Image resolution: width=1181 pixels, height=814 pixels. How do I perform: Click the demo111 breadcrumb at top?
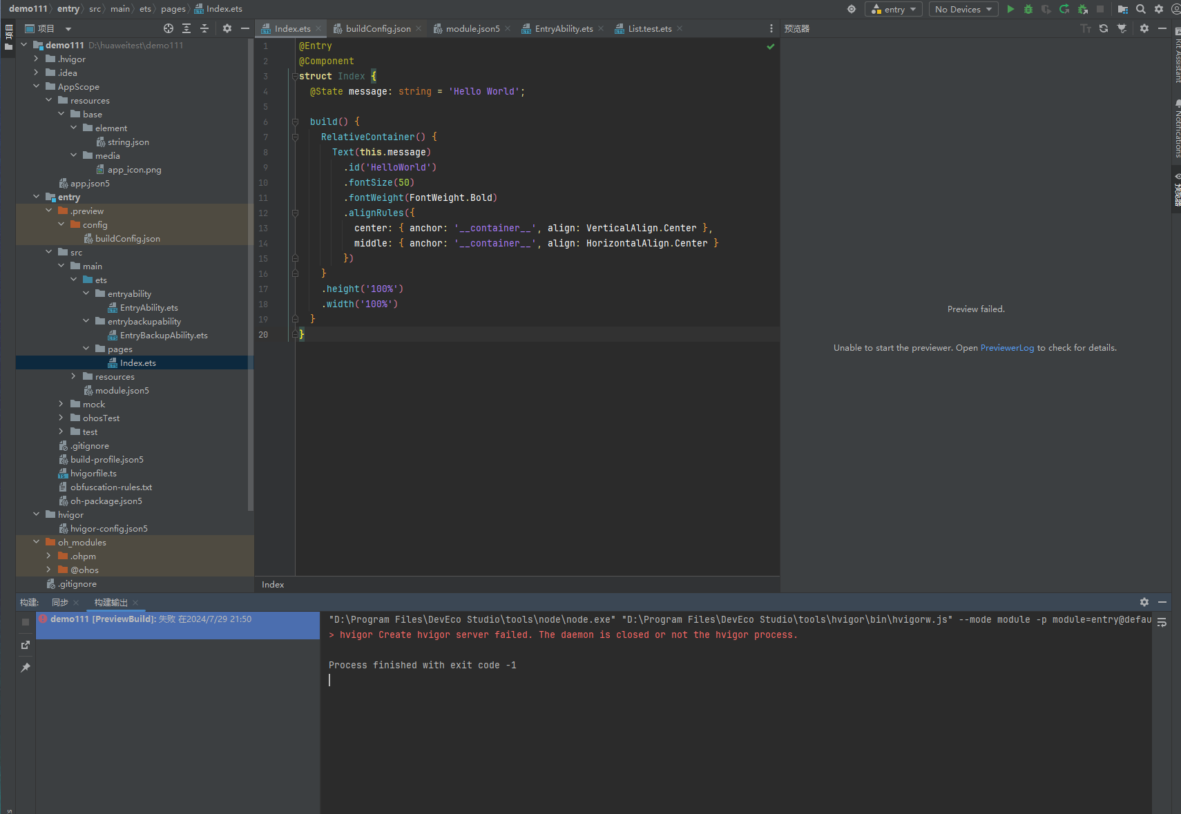pyautogui.click(x=28, y=9)
